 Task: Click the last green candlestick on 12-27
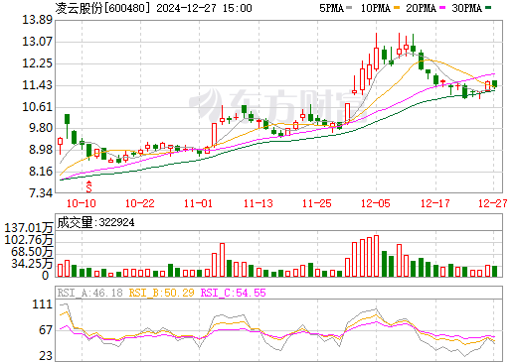[x=494, y=83]
